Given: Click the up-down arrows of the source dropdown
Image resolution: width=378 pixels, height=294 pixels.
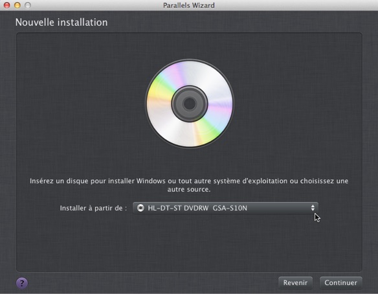Looking at the screenshot, I should [x=313, y=208].
